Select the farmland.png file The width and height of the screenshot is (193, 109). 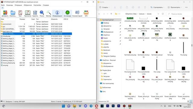[184, 36]
